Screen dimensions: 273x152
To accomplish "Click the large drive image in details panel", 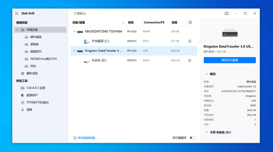I will pyautogui.click(x=230, y=33).
